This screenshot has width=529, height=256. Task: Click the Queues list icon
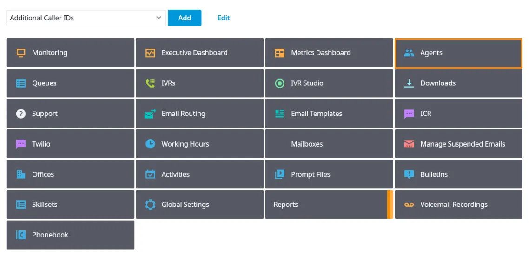[x=21, y=83]
